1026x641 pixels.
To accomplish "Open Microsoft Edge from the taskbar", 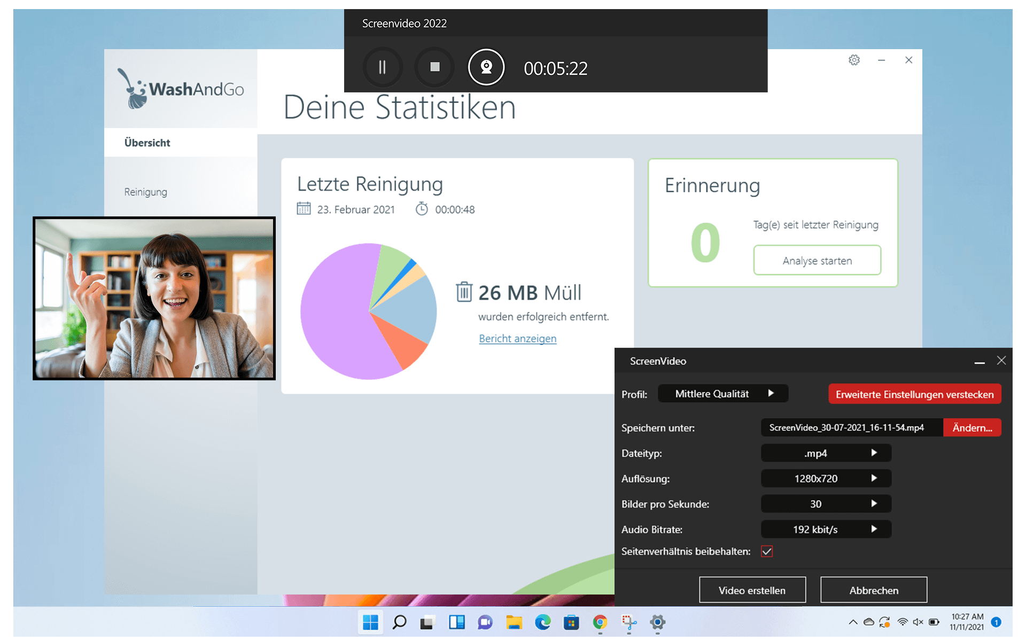I will click(x=543, y=622).
